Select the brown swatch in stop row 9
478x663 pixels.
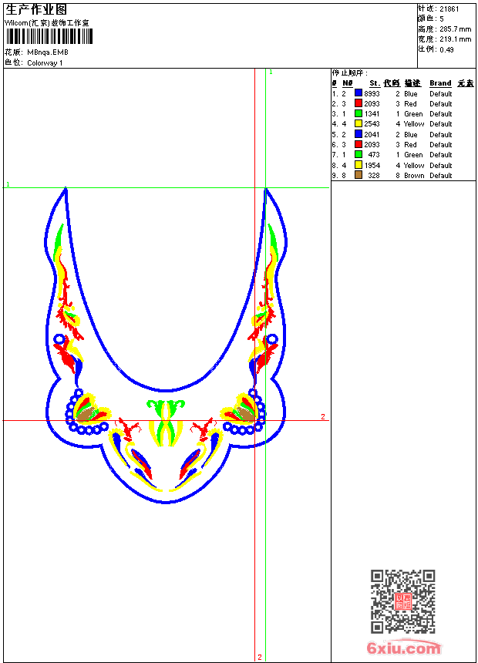click(358, 175)
